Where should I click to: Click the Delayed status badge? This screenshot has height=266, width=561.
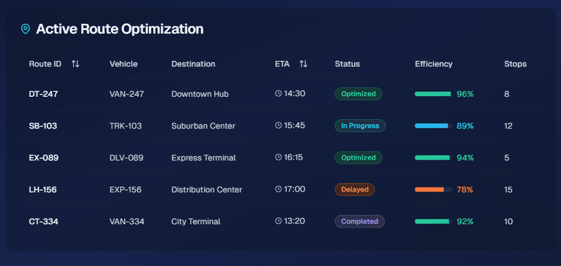(x=354, y=190)
